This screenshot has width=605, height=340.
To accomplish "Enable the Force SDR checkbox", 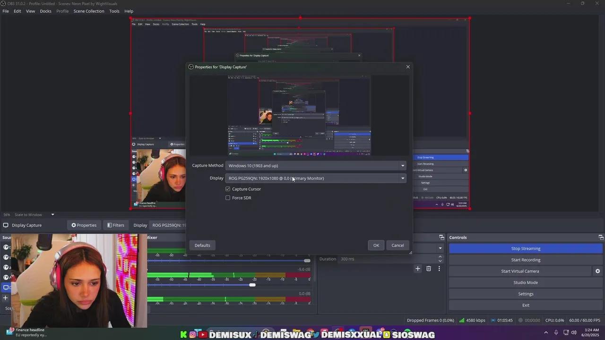I will pyautogui.click(x=228, y=198).
